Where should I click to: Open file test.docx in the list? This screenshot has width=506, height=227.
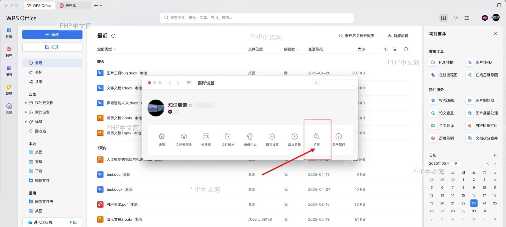(114, 190)
